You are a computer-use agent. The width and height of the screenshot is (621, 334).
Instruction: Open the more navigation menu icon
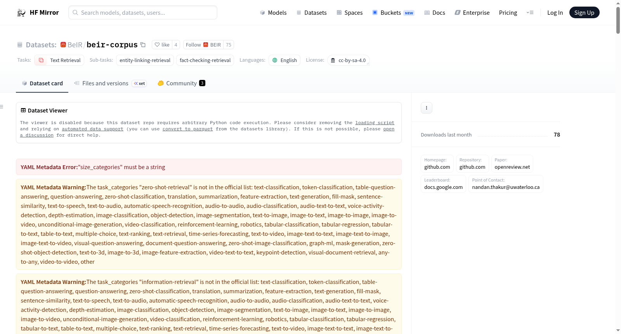point(530,12)
